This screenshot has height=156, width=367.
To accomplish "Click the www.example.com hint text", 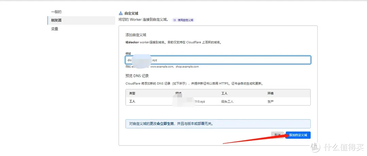I will point(161,67).
